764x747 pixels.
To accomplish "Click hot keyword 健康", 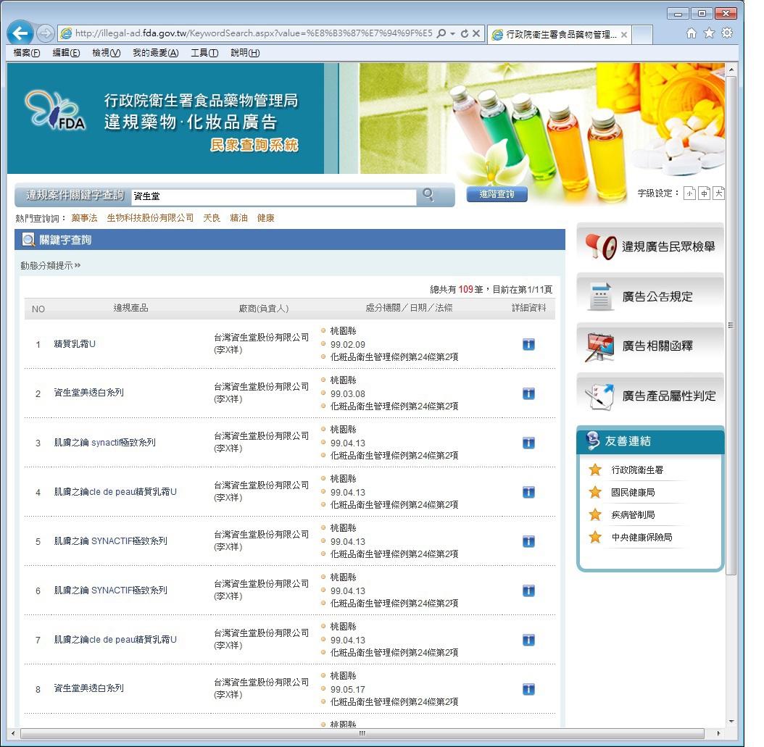I will coord(265,217).
